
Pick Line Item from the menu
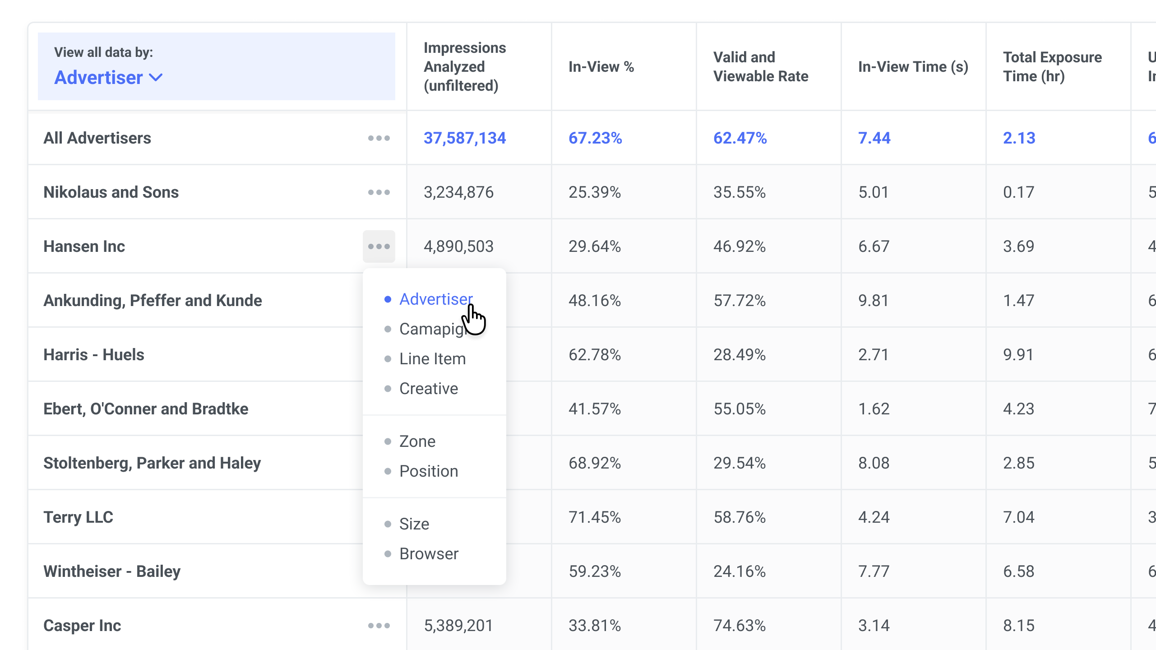click(x=432, y=359)
